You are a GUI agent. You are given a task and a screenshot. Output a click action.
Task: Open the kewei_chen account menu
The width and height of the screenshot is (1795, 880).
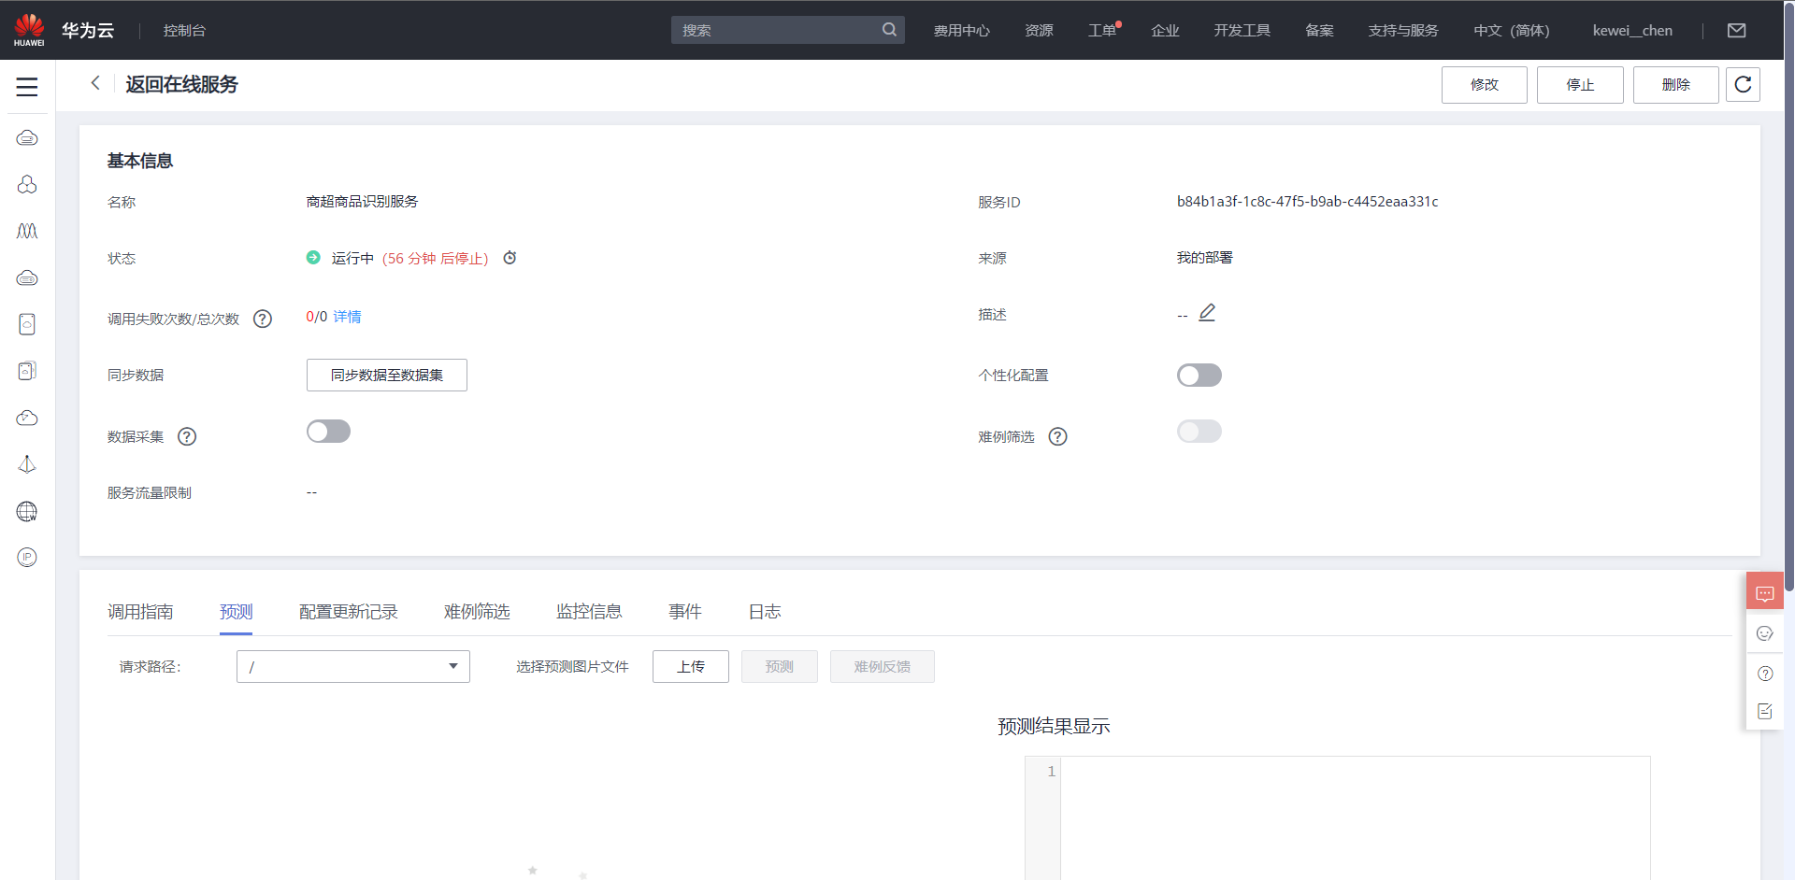1632,31
